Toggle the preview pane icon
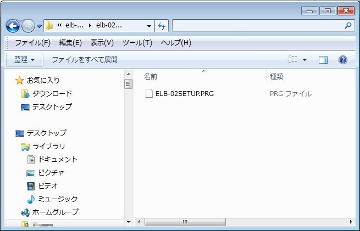Image resolution: width=360 pixels, height=231 pixels. (323, 59)
